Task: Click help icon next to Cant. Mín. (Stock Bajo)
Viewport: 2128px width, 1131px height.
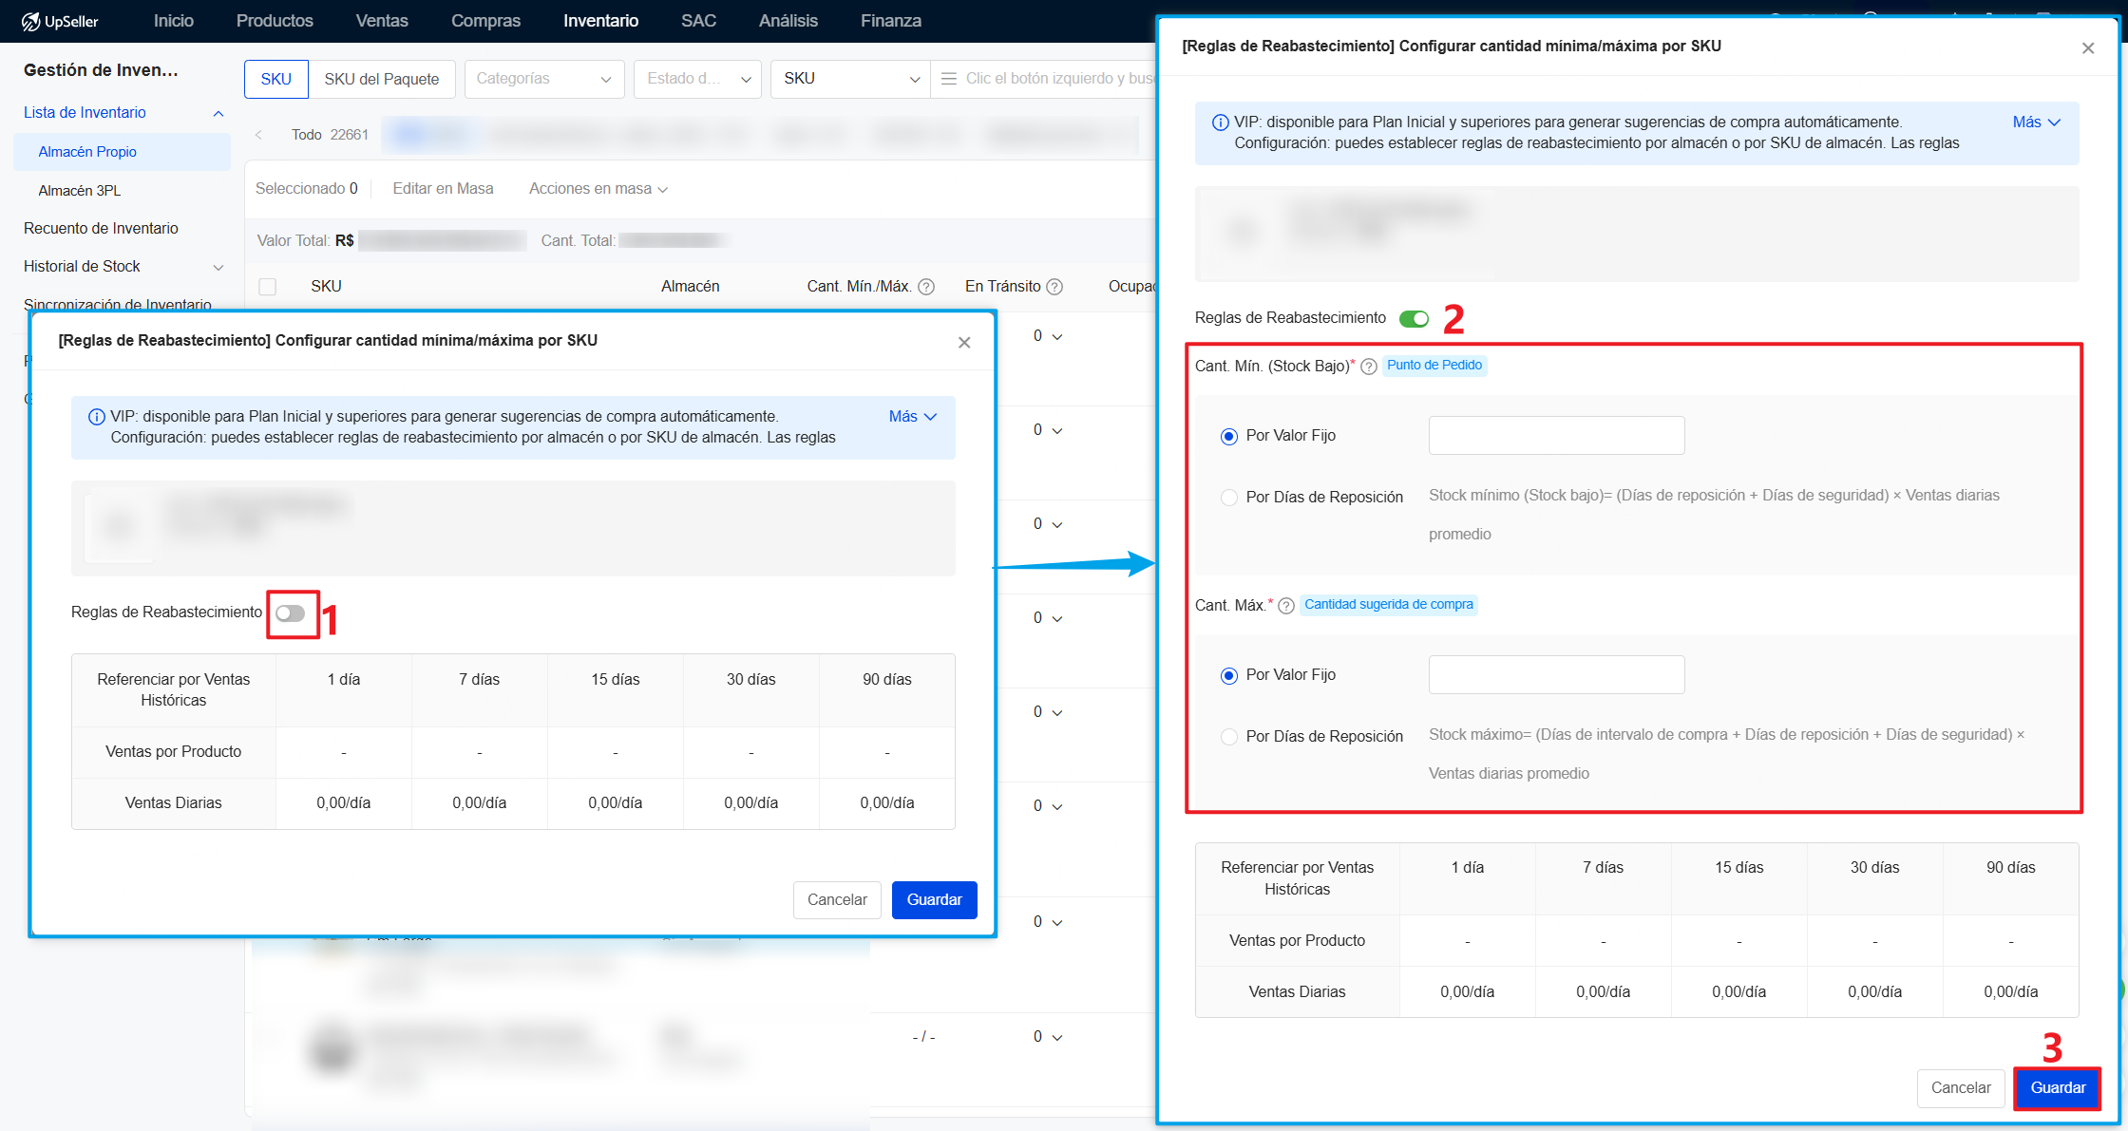Action: click(x=1368, y=367)
